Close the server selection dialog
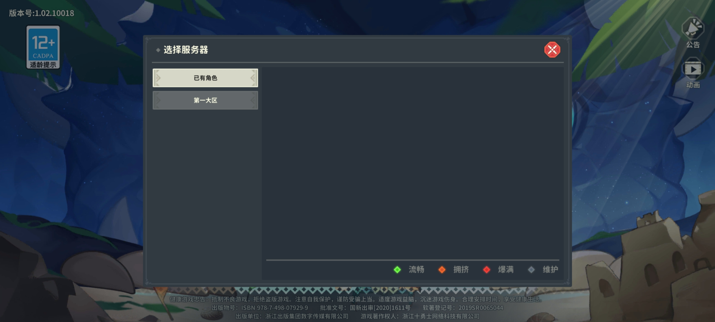 pyautogui.click(x=552, y=50)
